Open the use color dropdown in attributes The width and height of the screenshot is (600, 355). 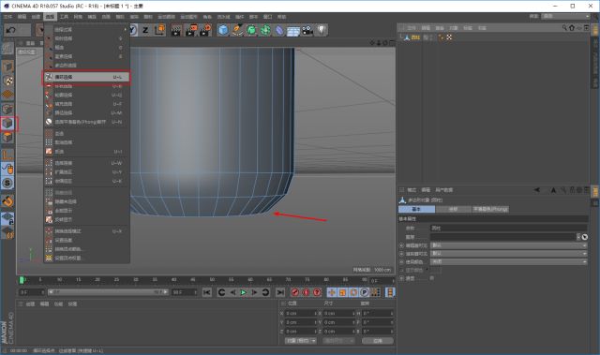[508, 261]
